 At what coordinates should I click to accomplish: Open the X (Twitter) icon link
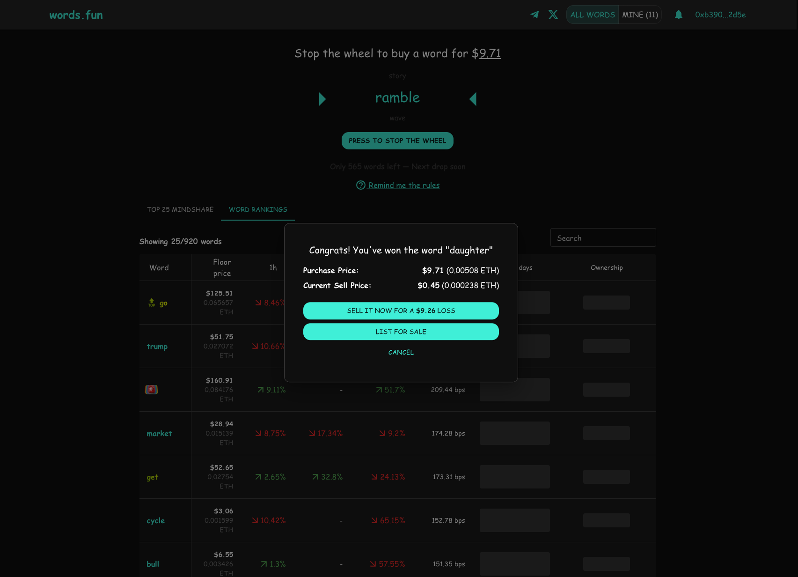point(553,15)
